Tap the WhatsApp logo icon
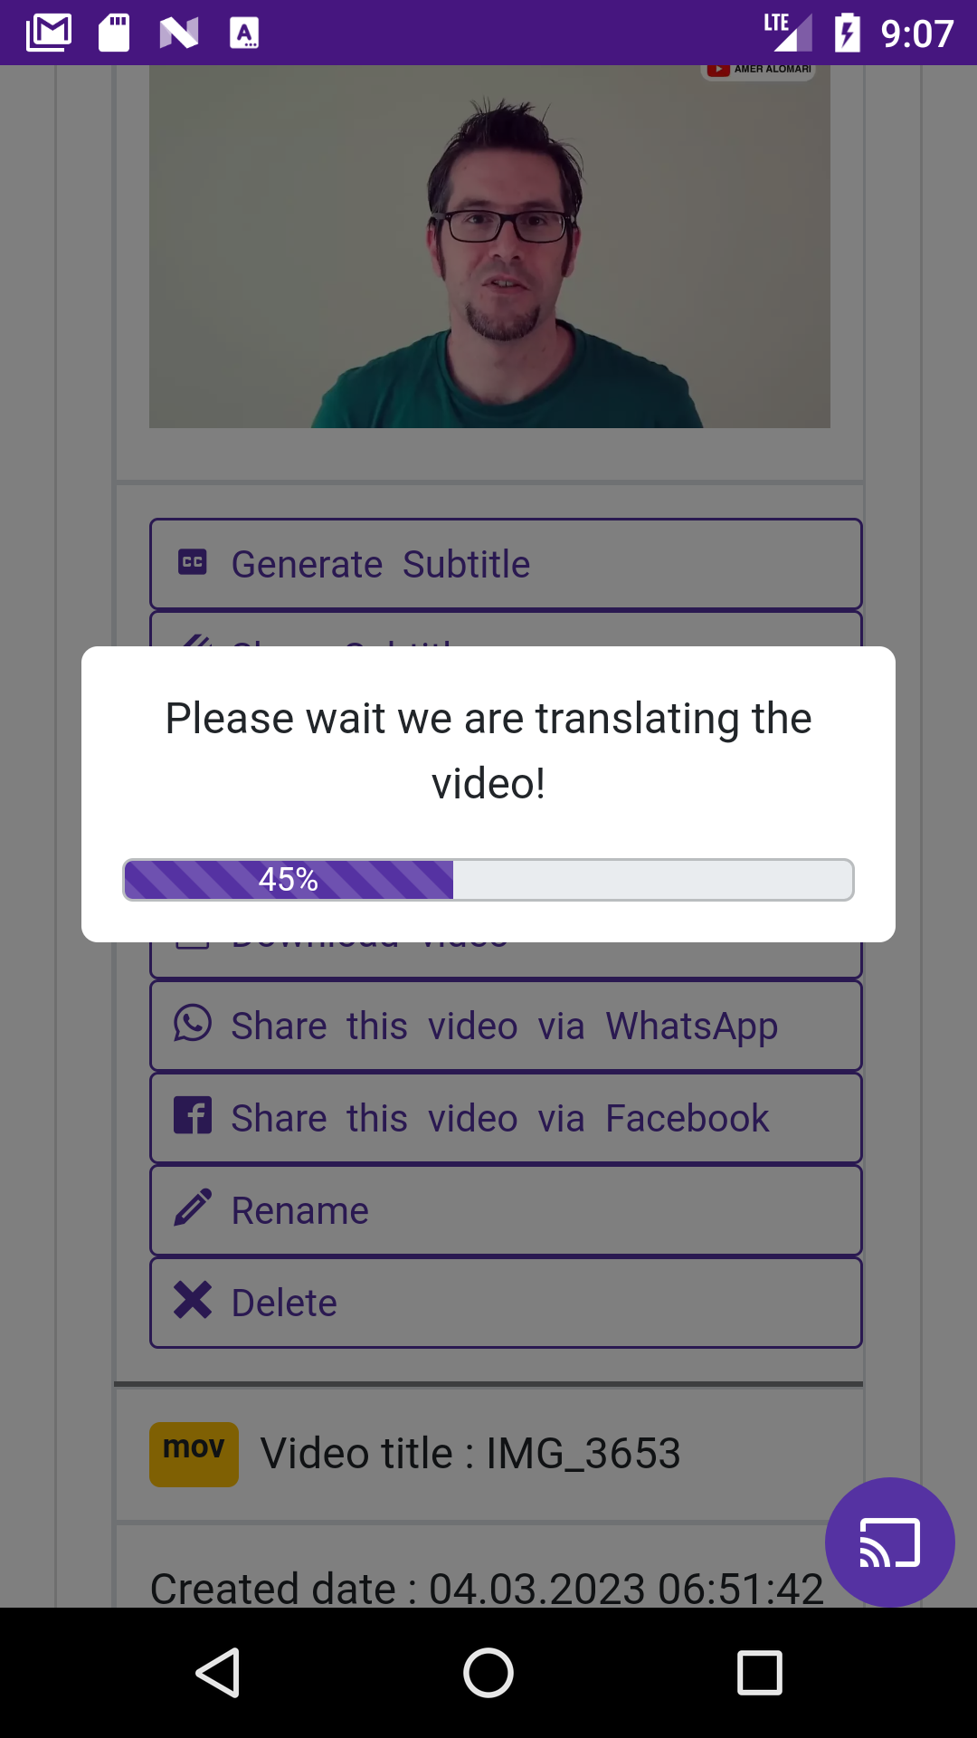The height and width of the screenshot is (1738, 977). click(193, 1024)
